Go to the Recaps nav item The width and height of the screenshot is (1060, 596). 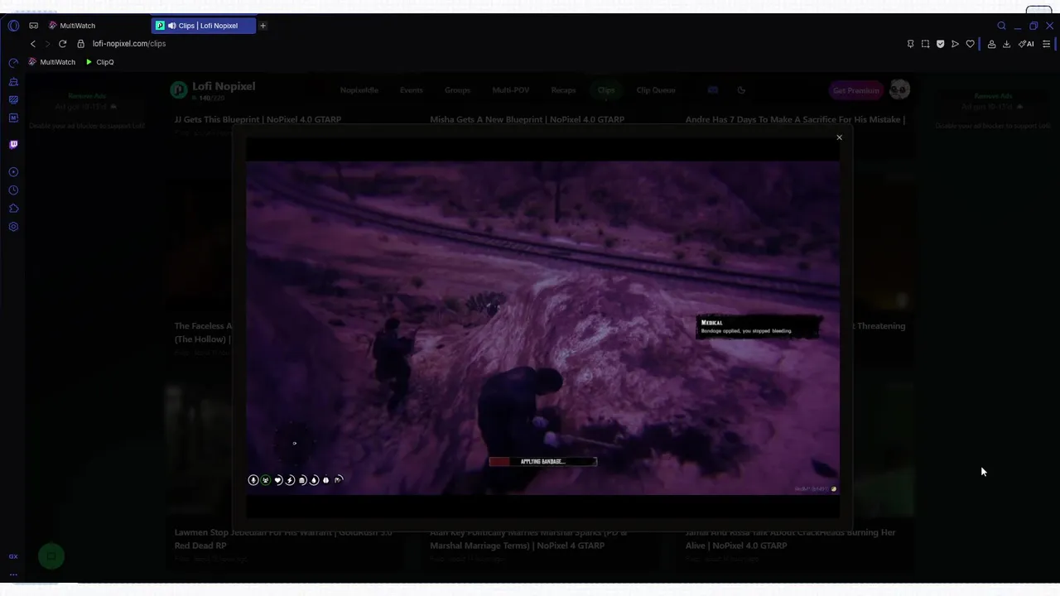tap(563, 90)
